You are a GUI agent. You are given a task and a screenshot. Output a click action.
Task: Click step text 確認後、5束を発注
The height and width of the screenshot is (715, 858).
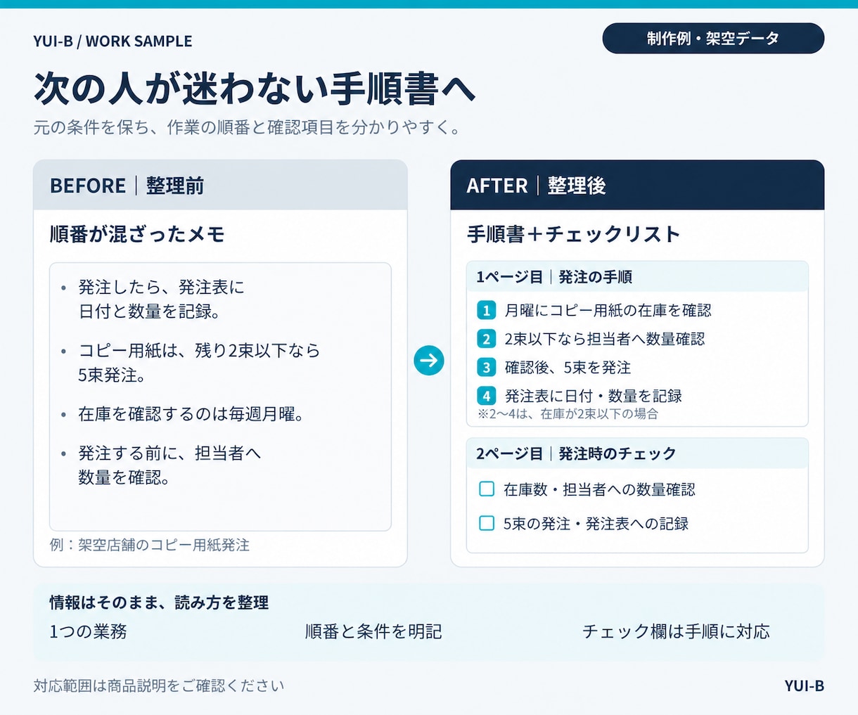coord(568,368)
